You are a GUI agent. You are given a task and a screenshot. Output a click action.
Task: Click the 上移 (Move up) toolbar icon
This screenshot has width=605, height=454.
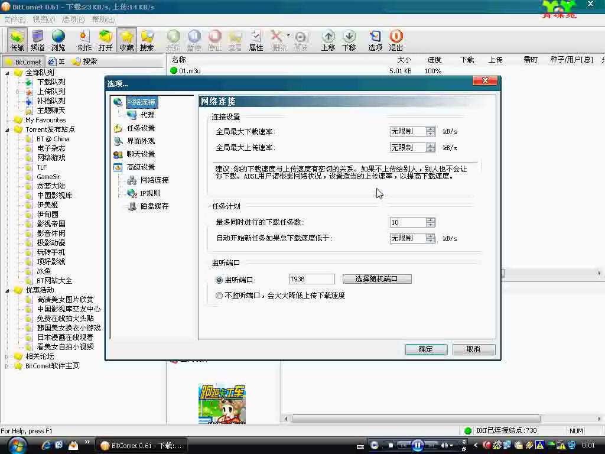coord(328,40)
